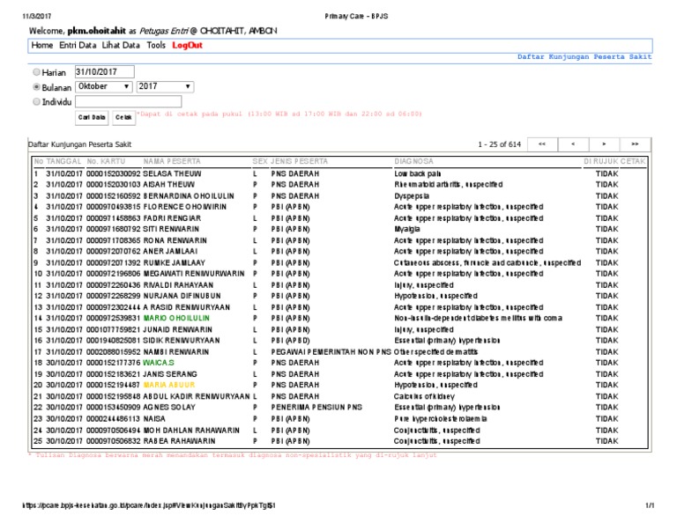Open the Tools menu
The height and width of the screenshot is (523, 677).
tap(156, 45)
